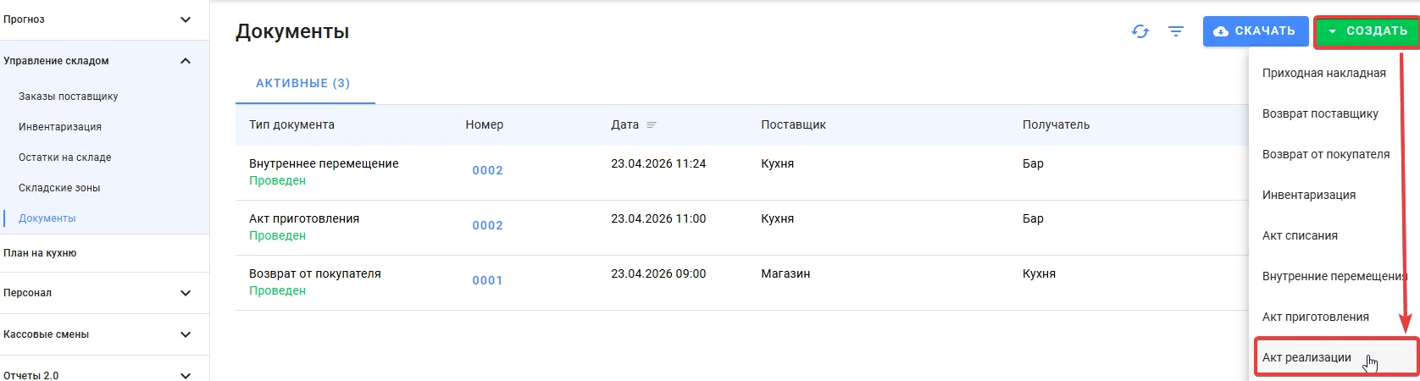Click the sort icon beside Дата column
Viewport: 1420px width, 381px height.
tap(652, 124)
